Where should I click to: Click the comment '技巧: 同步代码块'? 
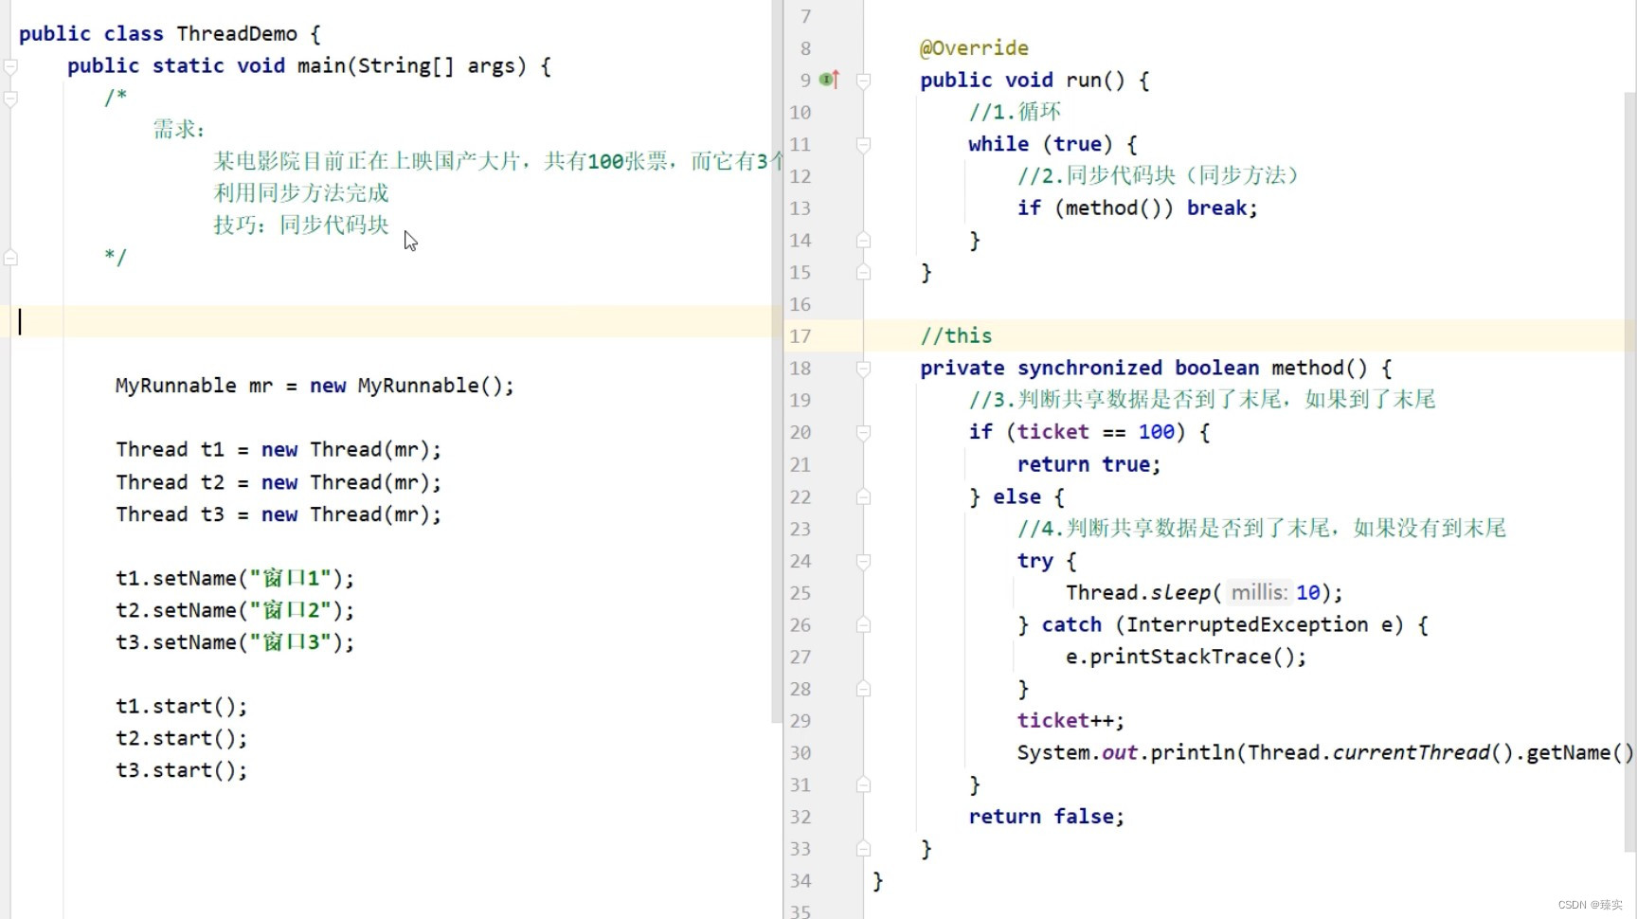(x=301, y=225)
